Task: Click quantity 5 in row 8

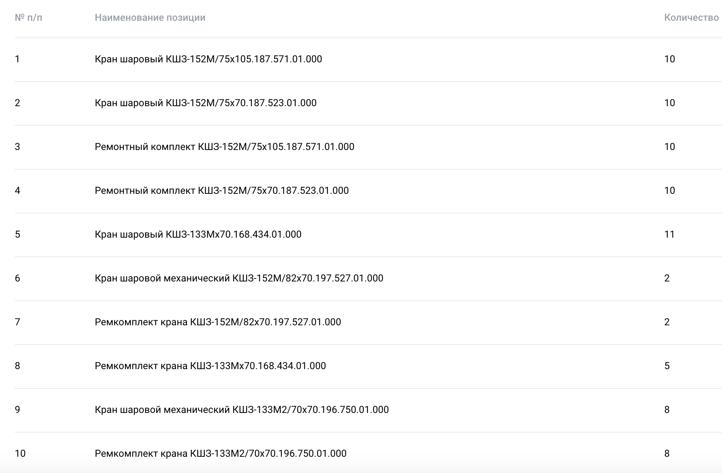Action: pos(667,366)
